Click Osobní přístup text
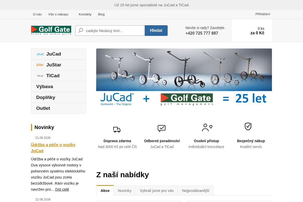 pos(207,141)
